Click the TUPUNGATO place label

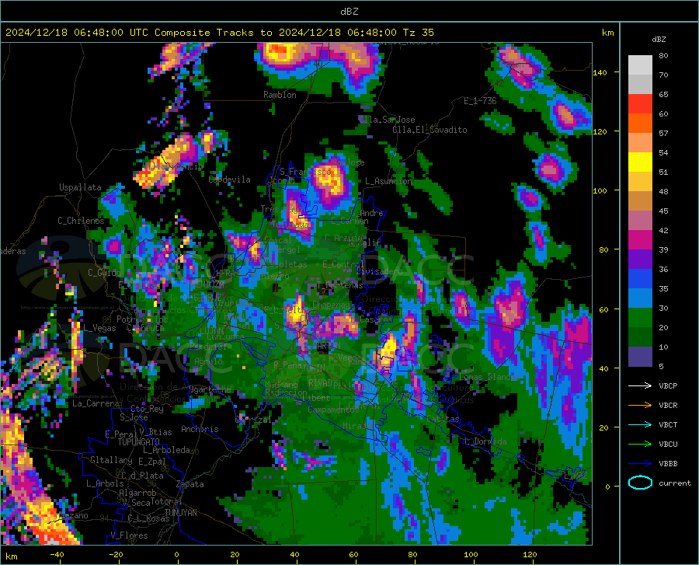(139, 442)
